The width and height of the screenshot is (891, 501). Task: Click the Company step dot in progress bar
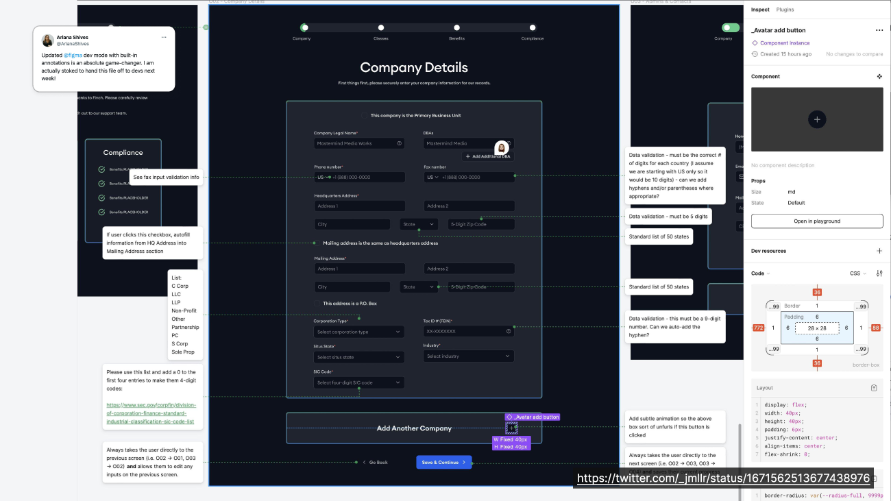304,28
